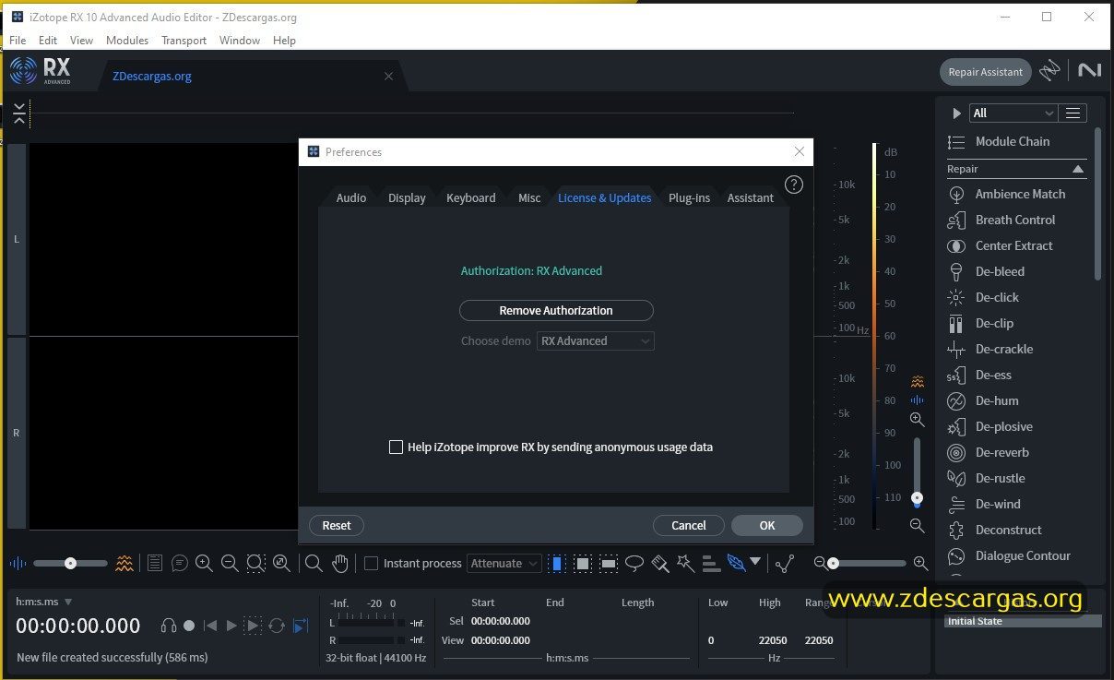Close the ZDescargas.org file tab
This screenshot has width=1114, height=680.
(x=388, y=76)
